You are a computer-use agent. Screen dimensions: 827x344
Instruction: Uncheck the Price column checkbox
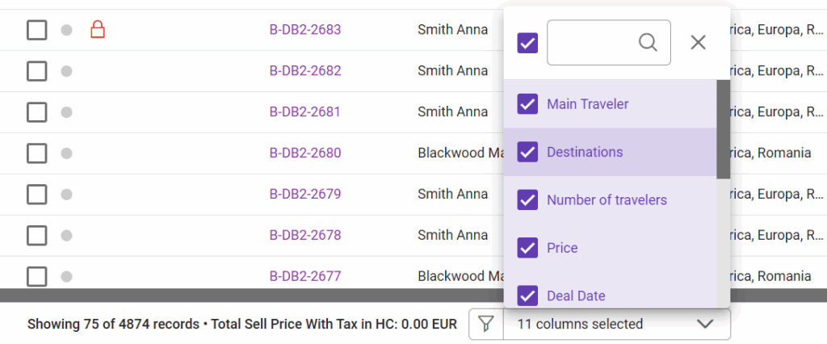tap(527, 248)
